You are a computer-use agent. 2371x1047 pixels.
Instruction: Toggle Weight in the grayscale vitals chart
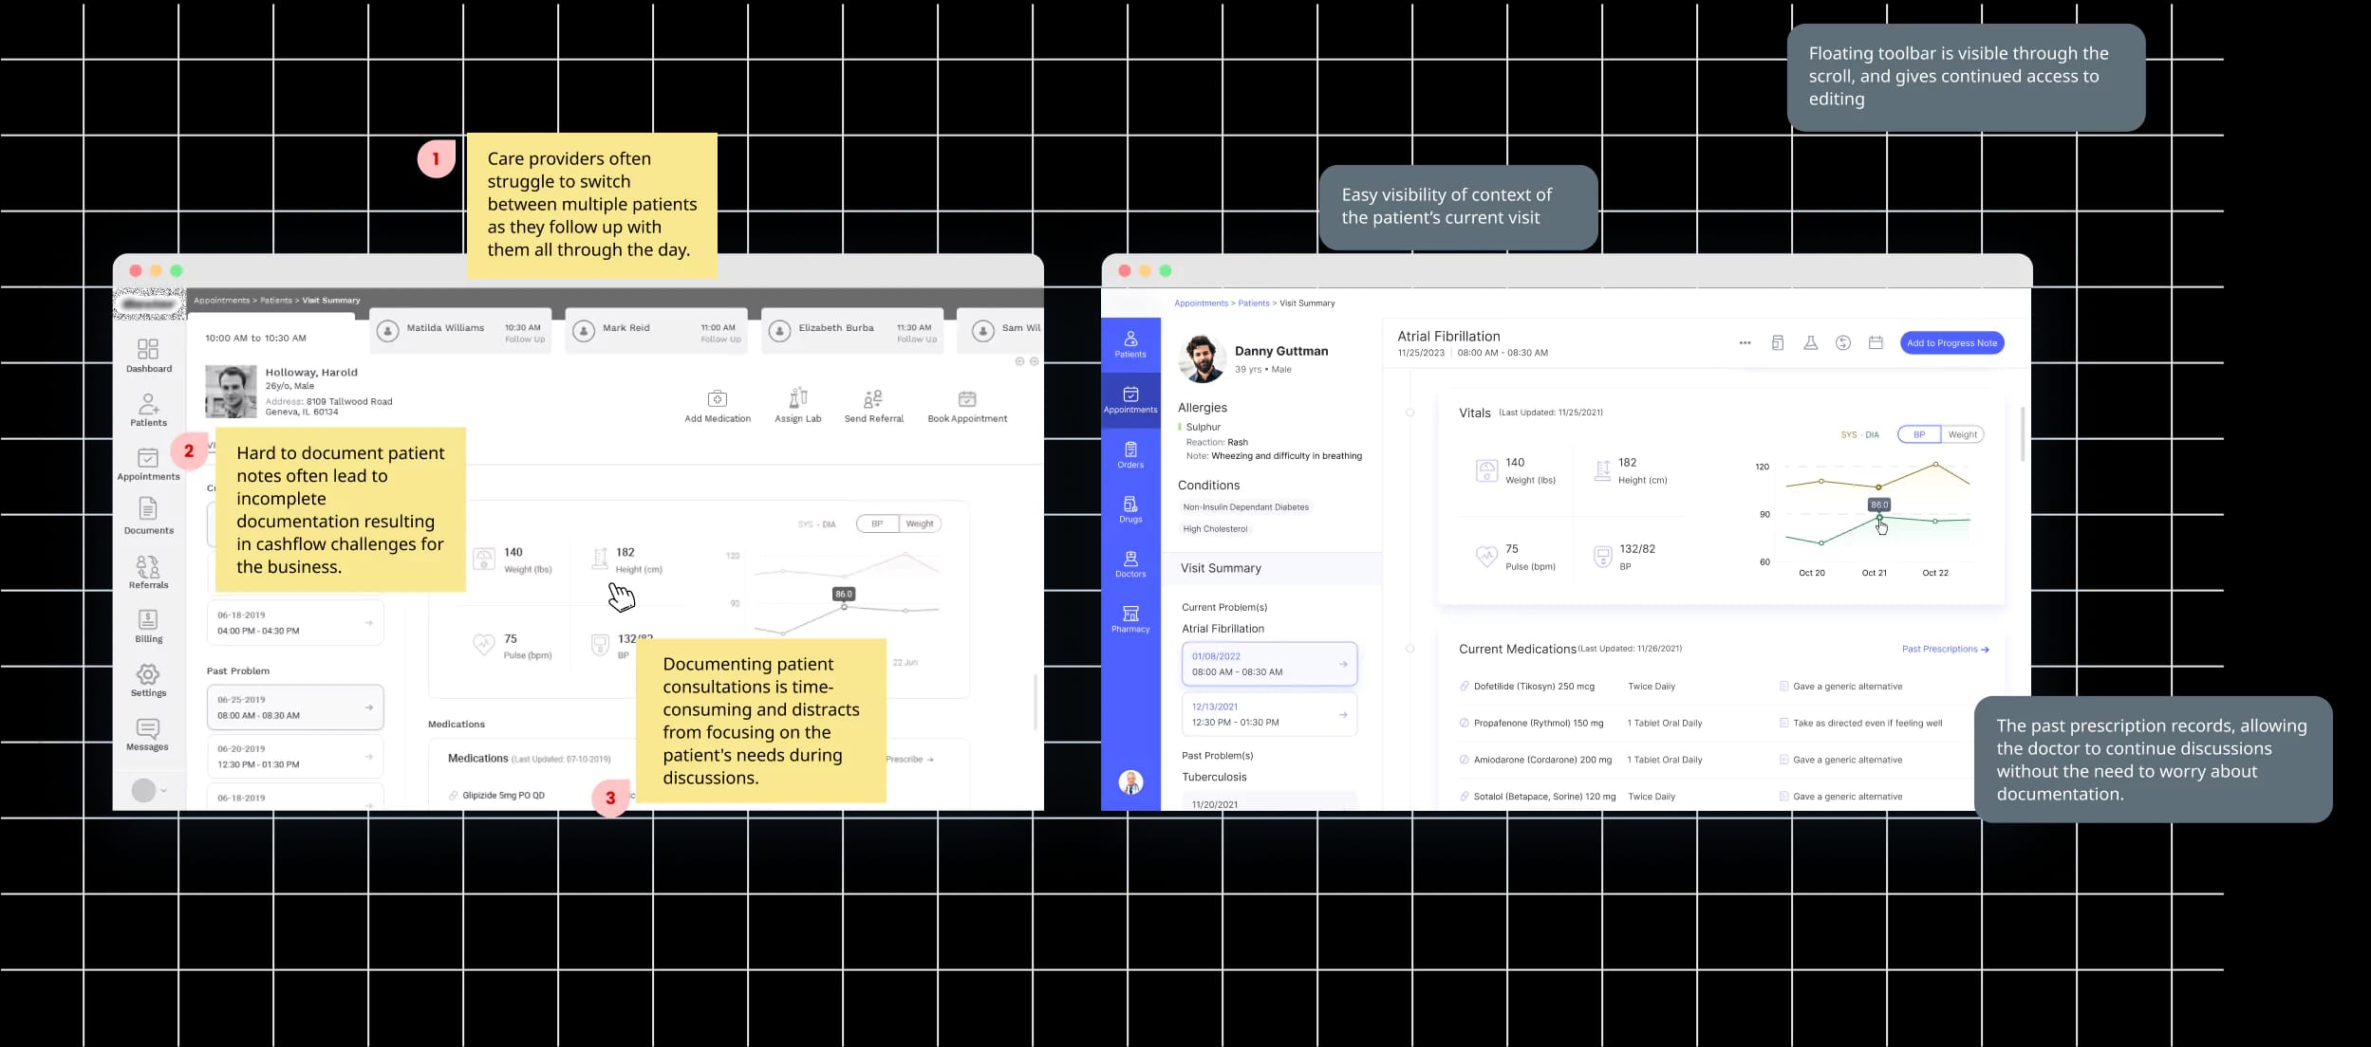pyautogui.click(x=919, y=523)
